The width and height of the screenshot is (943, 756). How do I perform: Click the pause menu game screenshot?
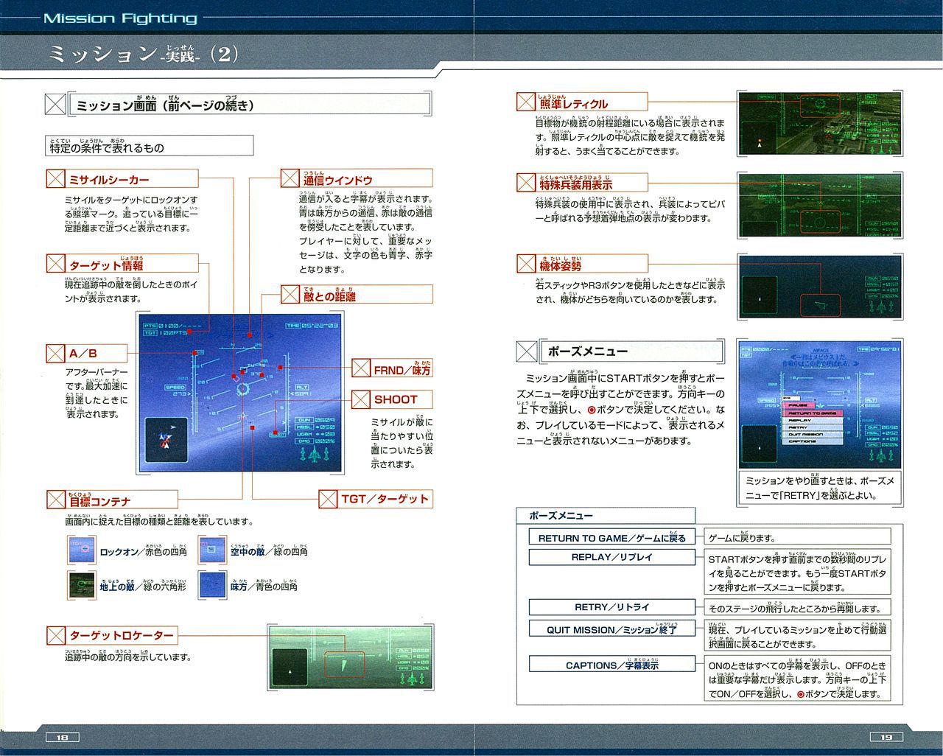point(820,405)
